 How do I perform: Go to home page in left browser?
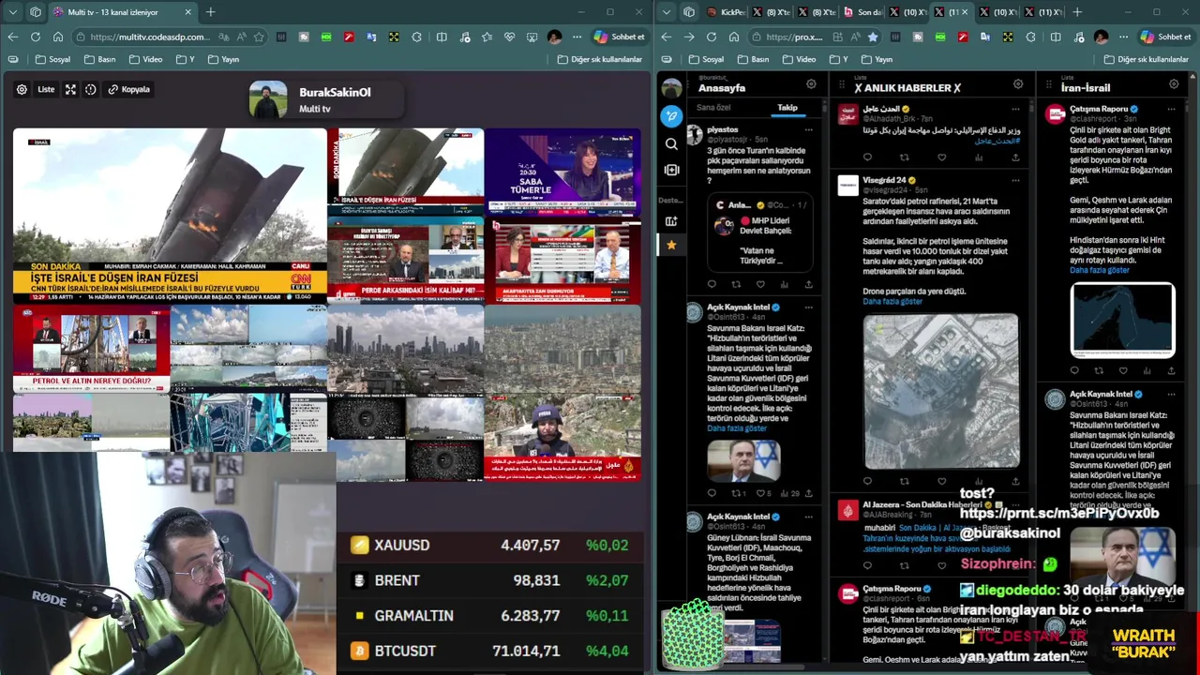point(58,37)
